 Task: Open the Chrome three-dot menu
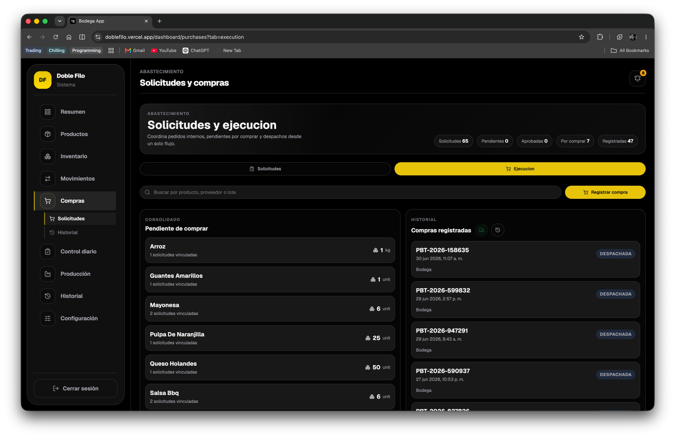(646, 37)
